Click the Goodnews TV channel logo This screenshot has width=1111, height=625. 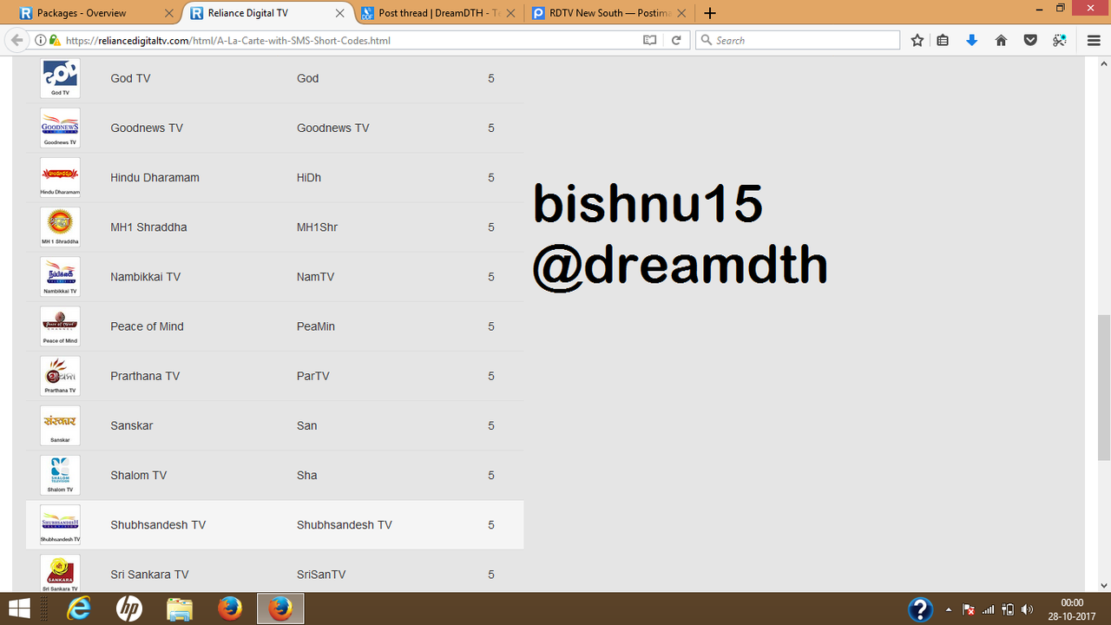click(x=60, y=128)
